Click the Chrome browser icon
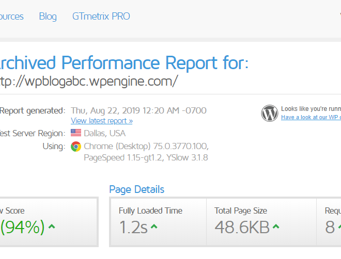The width and height of the screenshot is (341, 259). [x=76, y=147]
